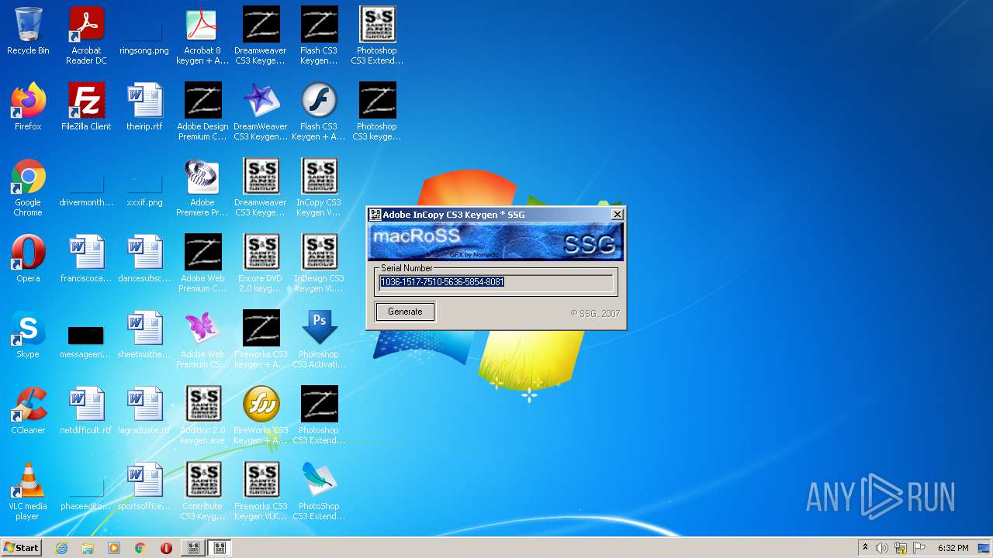Close the Adobe InCopy CS3 Keygen window
The image size is (993, 558).
pos(618,215)
